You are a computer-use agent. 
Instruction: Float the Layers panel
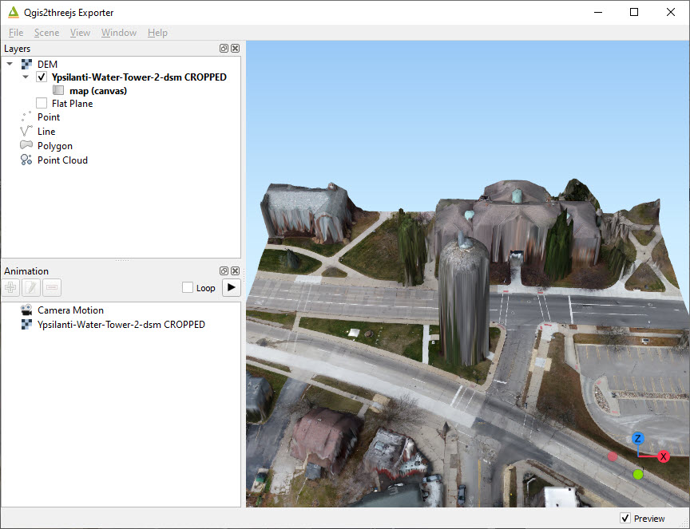(224, 48)
